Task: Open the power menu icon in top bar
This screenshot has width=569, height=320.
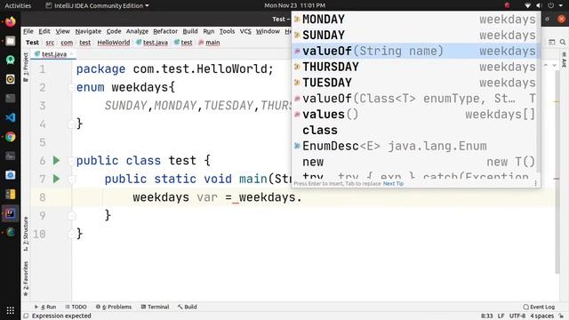Action: tap(551, 5)
